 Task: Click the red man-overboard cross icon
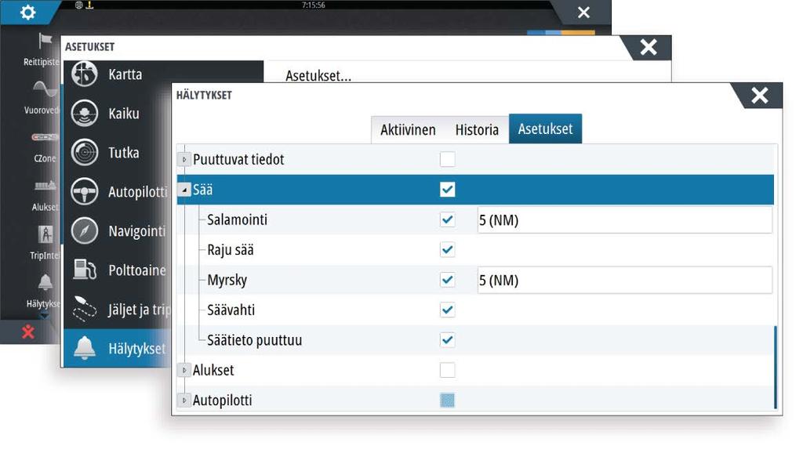point(28,332)
